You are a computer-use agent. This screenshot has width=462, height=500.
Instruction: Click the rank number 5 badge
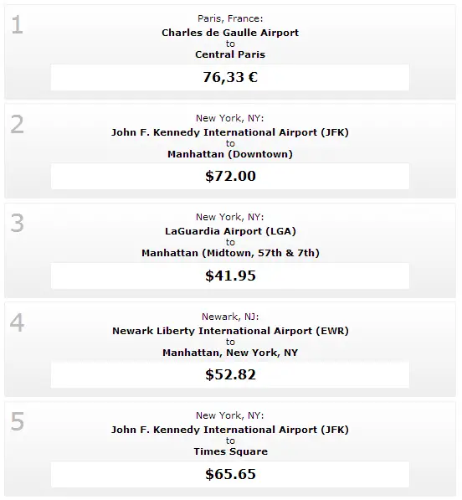[x=18, y=421]
